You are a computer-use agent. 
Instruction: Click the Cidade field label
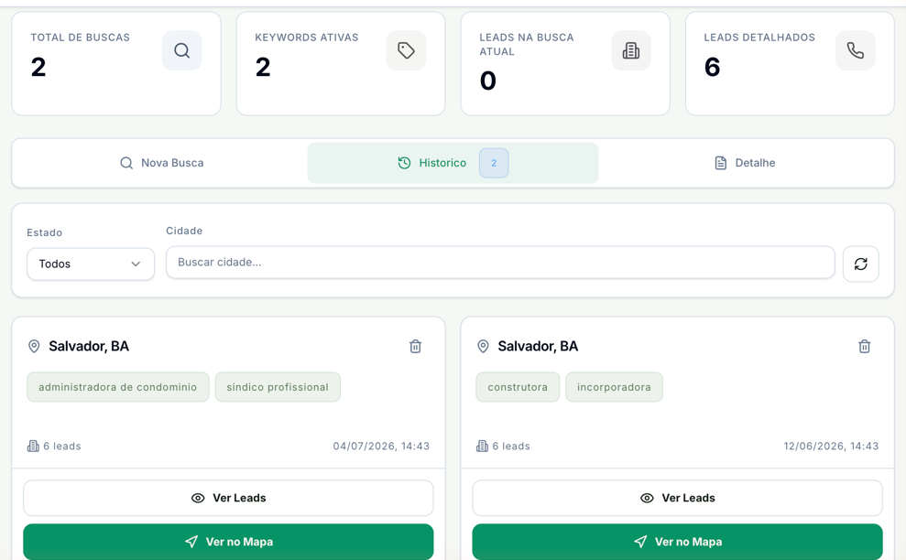184,231
